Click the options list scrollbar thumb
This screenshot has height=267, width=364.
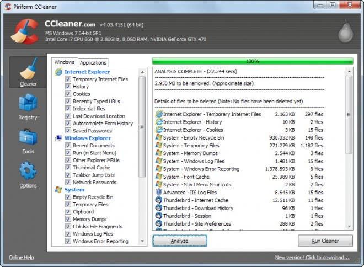point(142,127)
